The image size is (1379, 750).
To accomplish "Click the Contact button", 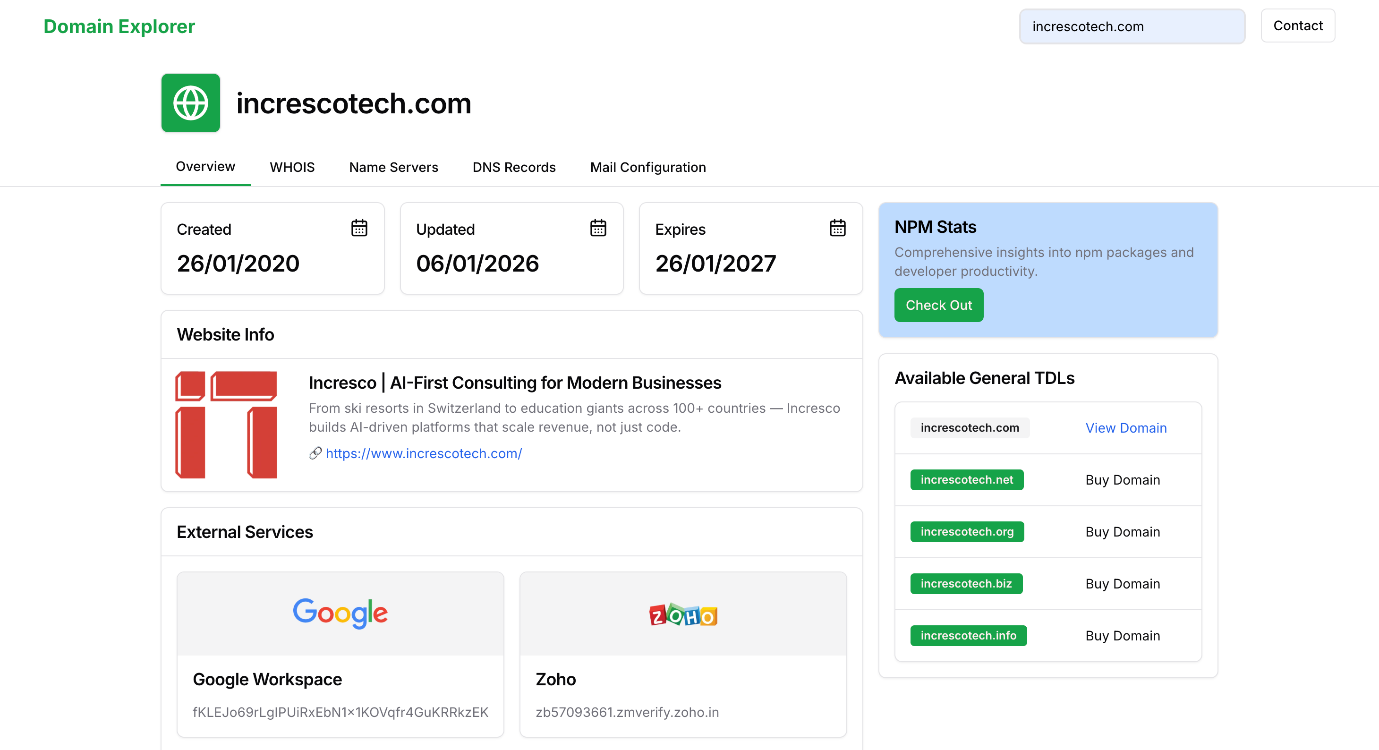I will pyautogui.click(x=1298, y=26).
